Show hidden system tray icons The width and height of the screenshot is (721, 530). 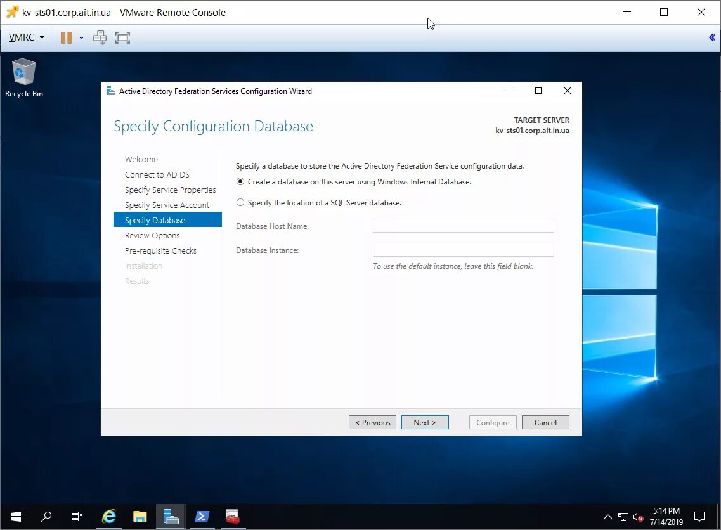click(608, 517)
